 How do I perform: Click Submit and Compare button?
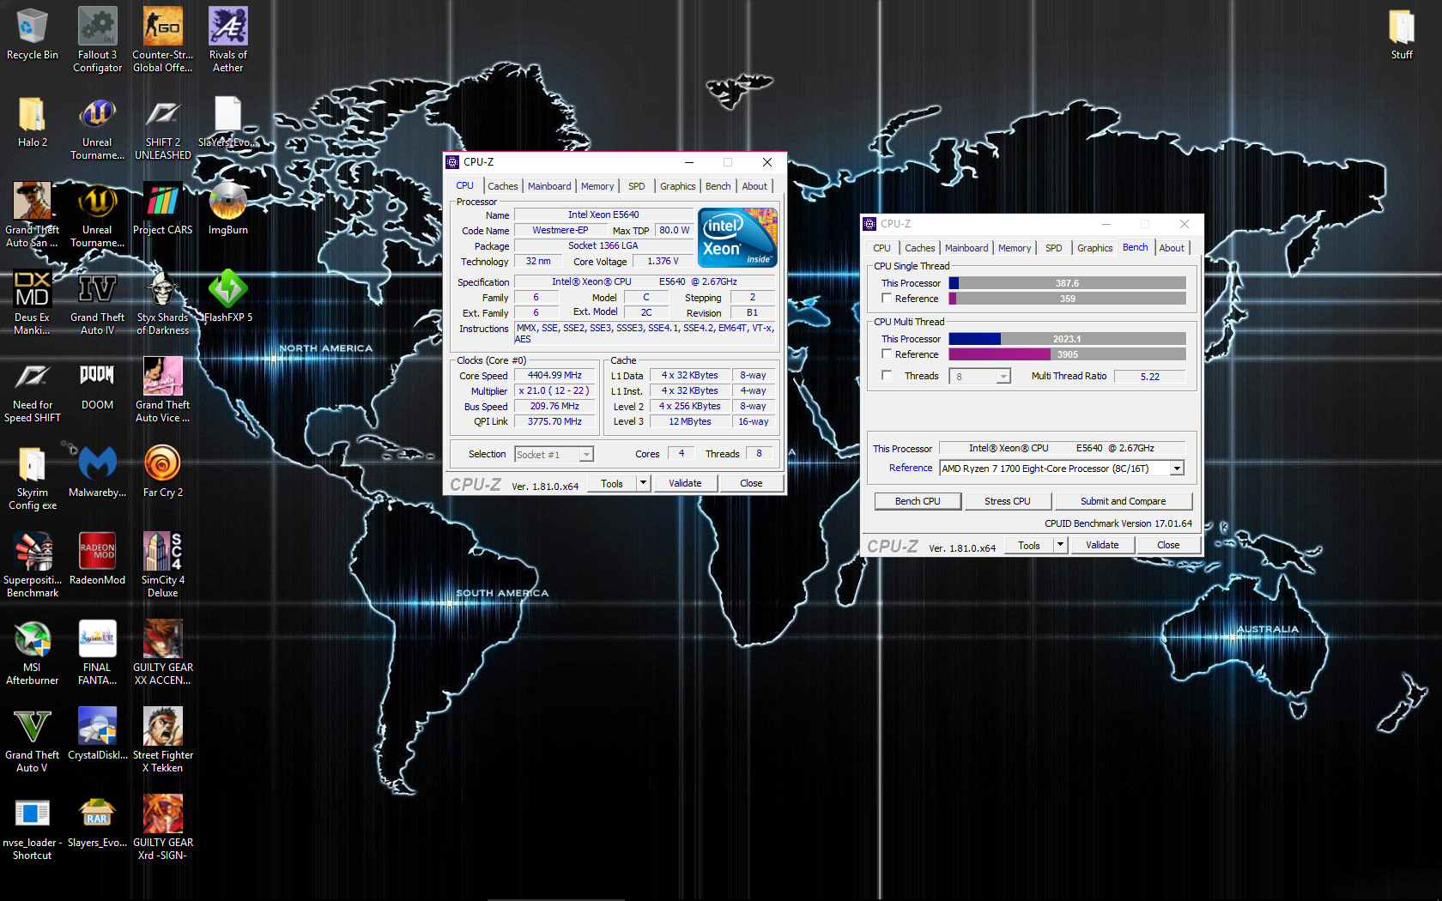tap(1123, 501)
